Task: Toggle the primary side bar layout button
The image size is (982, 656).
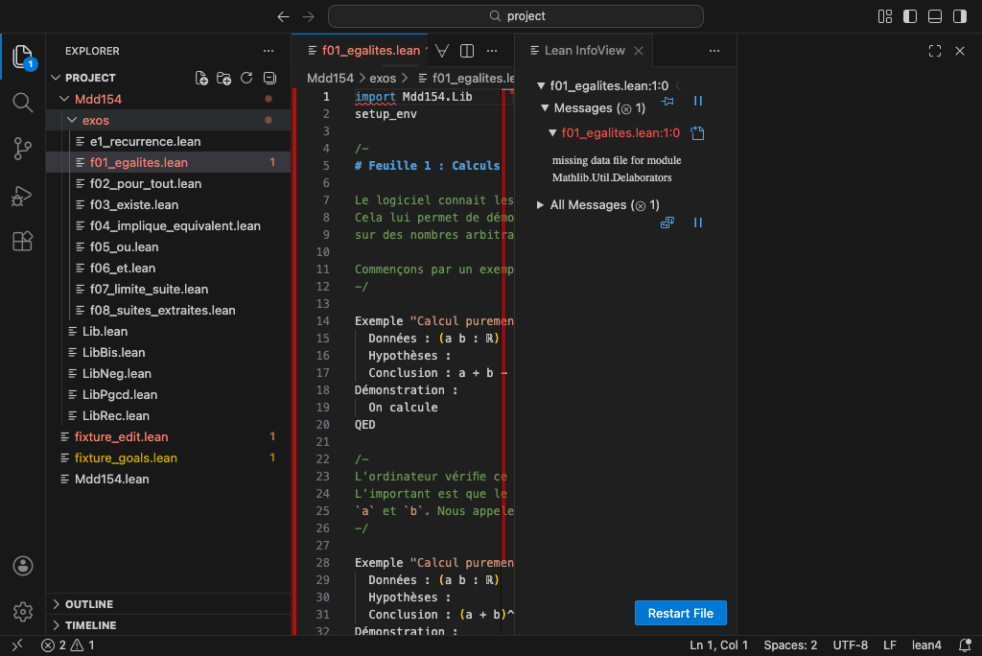Action: [910, 16]
